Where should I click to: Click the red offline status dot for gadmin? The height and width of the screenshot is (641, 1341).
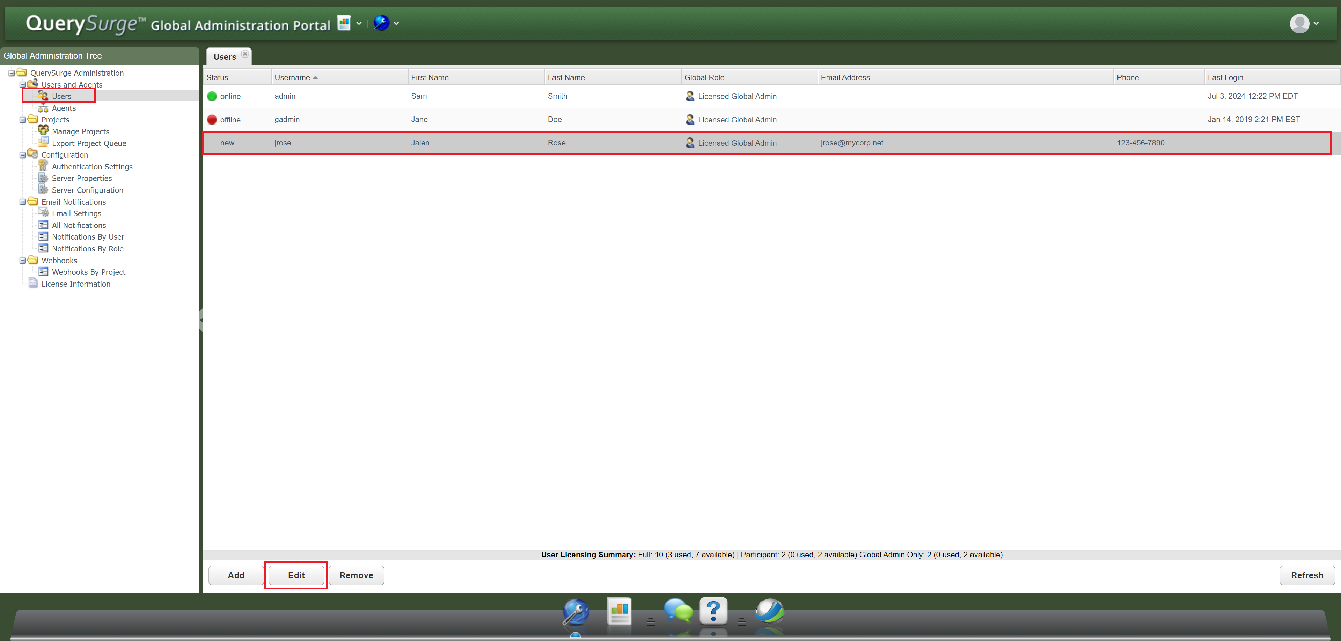pyautogui.click(x=212, y=120)
